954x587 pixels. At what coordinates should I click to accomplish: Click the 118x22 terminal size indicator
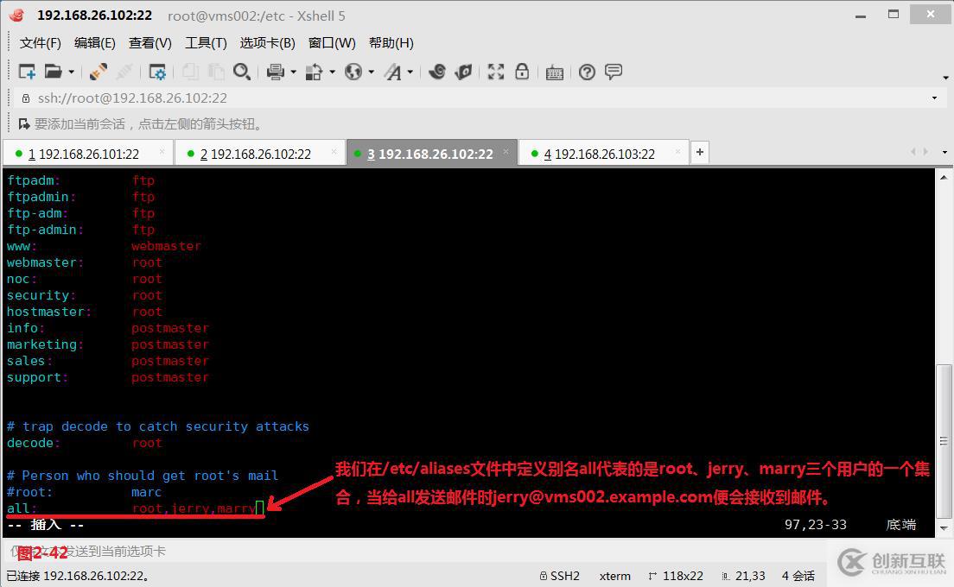coord(676,576)
